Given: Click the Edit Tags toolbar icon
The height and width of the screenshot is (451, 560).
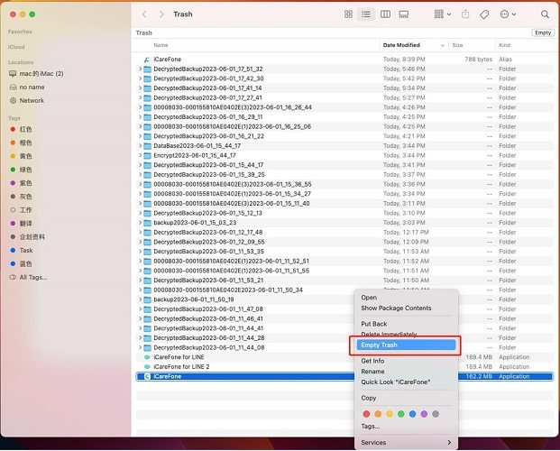Looking at the screenshot, I should coord(484,14).
